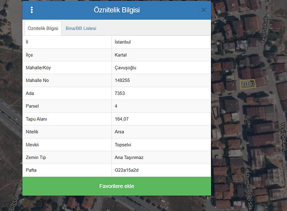Click the Öznitelik Bilgisi dialog title
Screen dimensions: 287x211
coord(117,10)
